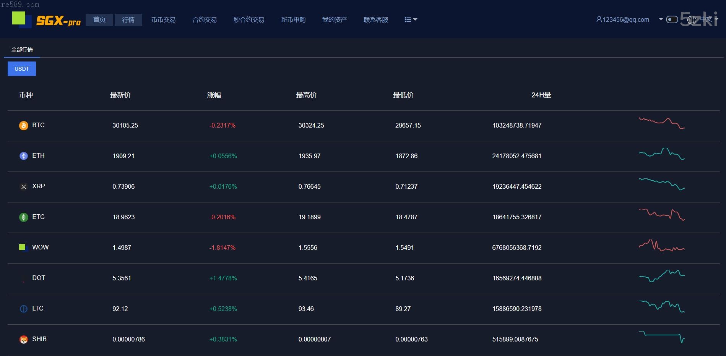Open the 币币交易 menu item
Image resolution: width=726 pixels, height=356 pixels.
point(163,20)
